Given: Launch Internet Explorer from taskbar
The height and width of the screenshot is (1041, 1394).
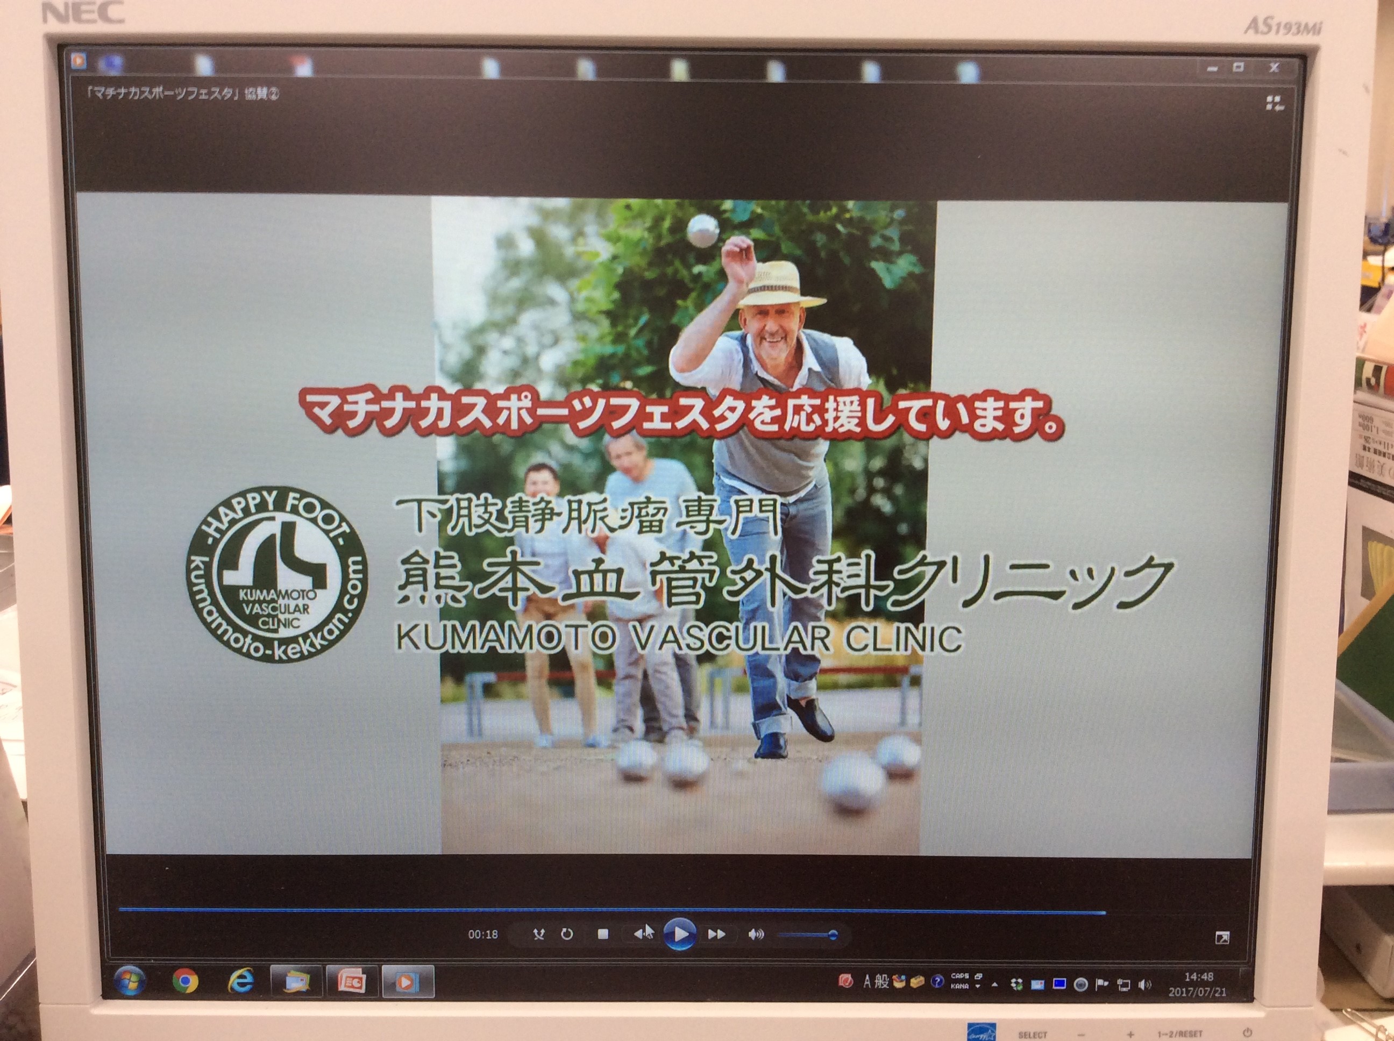Looking at the screenshot, I should tap(241, 981).
